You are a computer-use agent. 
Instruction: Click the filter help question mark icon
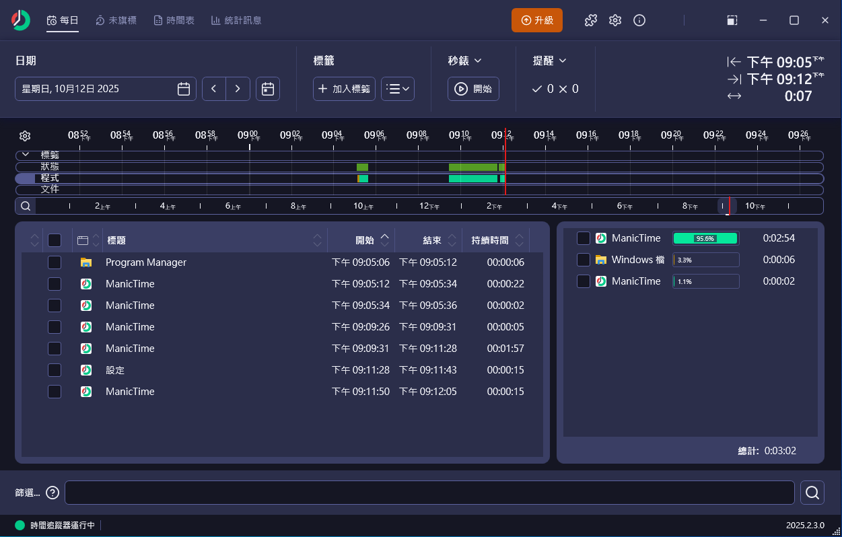[52, 493]
